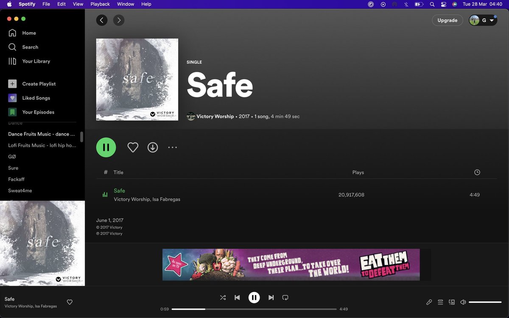This screenshot has width=509, height=318.
Task: Click the Upgrade button
Action: [447, 20]
